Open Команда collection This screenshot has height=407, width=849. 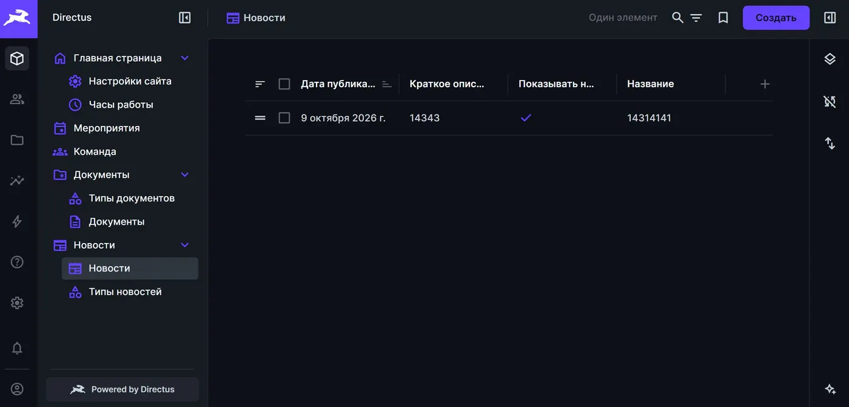coord(122,151)
